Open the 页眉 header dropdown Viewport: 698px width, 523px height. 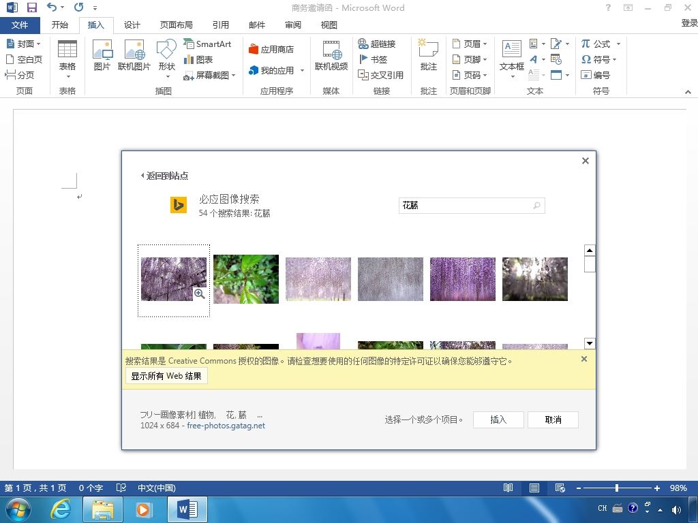tap(470, 44)
